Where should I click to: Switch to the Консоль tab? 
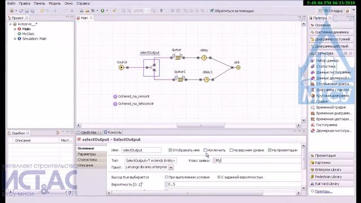click(112, 133)
